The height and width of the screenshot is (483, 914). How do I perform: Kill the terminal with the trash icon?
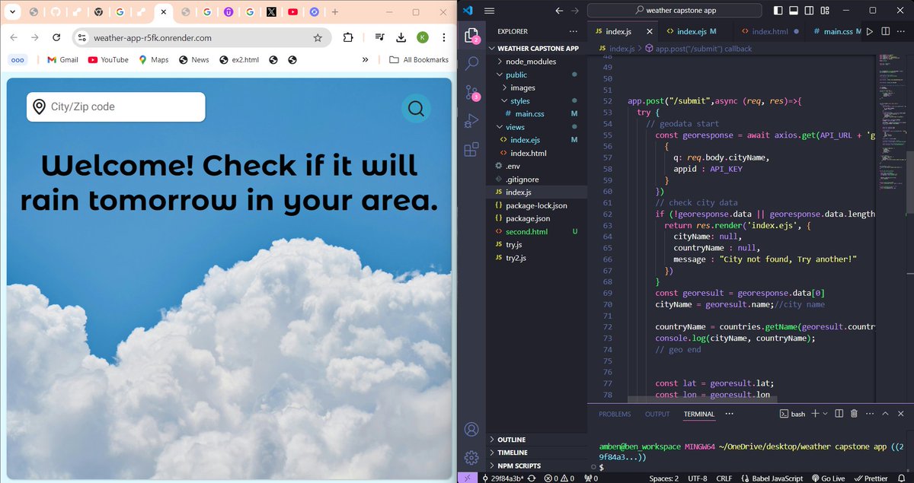click(x=853, y=414)
